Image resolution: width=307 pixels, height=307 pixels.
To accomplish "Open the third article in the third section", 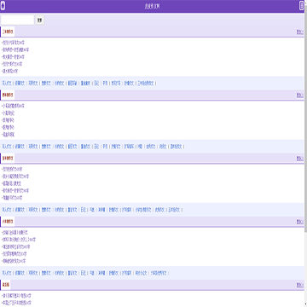I will pyautogui.click(x=12, y=183).
